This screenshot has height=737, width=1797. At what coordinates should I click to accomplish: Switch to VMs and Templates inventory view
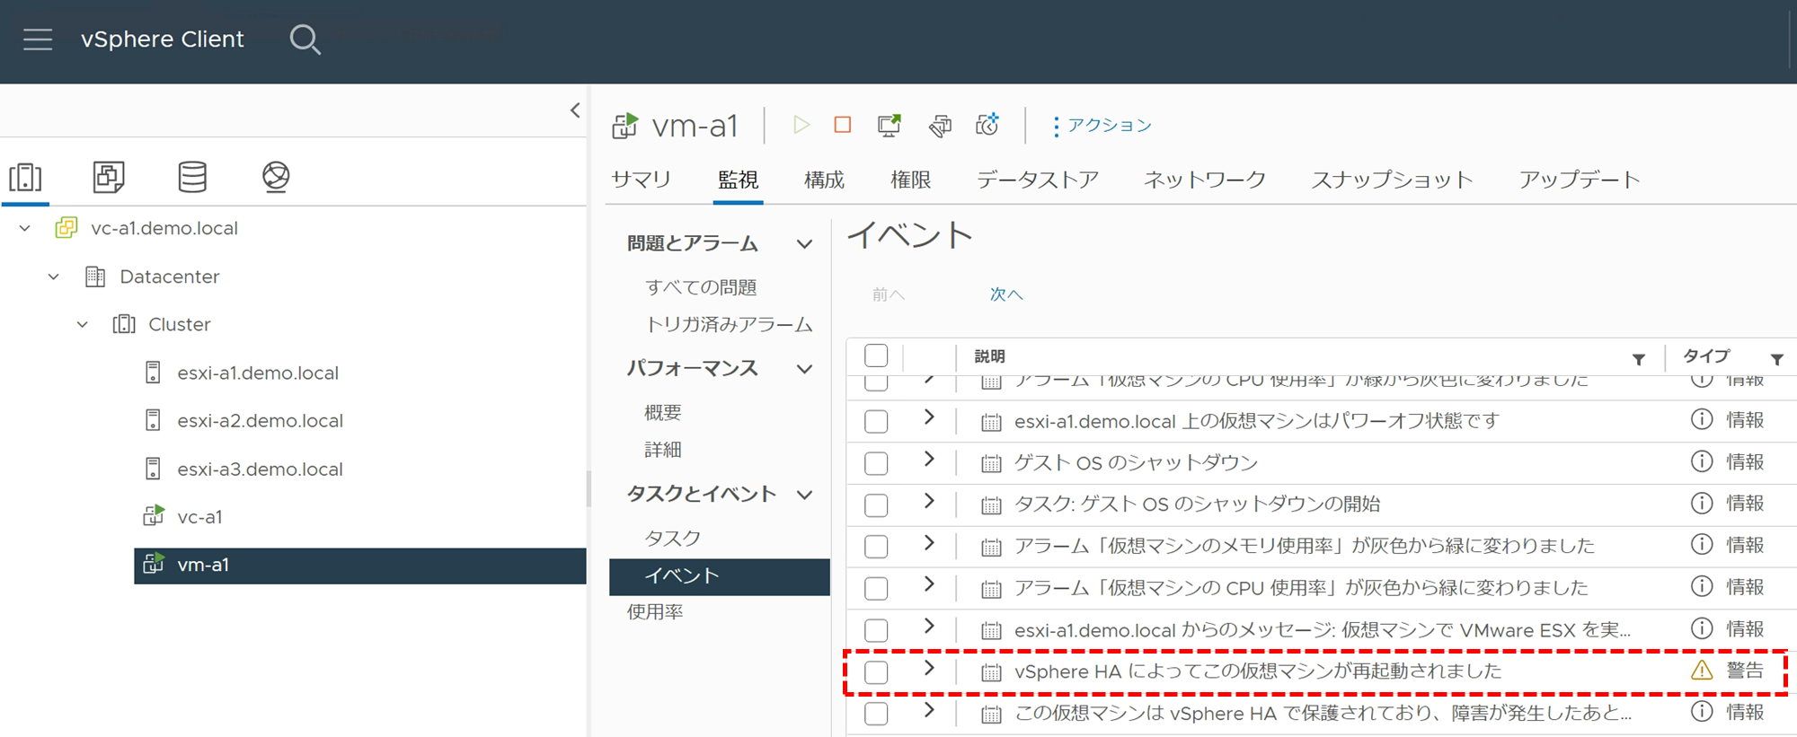click(x=109, y=177)
